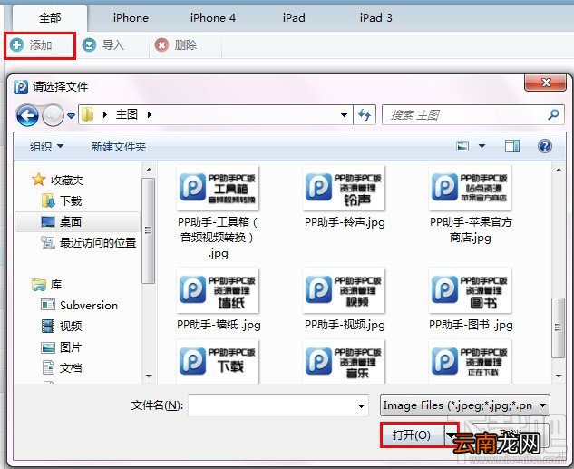Switch to the iPhone tab
574x469 pixels.
click(x=131, y=17)
